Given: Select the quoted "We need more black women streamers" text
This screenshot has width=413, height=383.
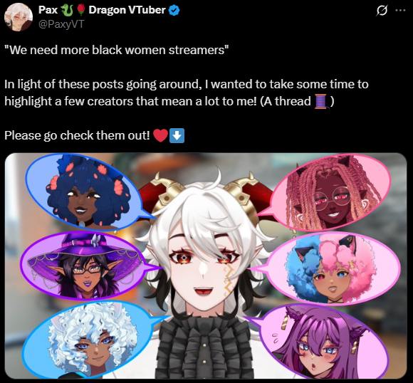Looking at the screenshot, I should tap(117, 50).
